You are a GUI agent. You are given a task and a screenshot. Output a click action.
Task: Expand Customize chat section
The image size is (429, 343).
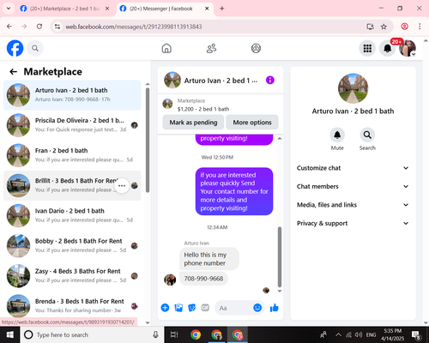tap(353, 168)
